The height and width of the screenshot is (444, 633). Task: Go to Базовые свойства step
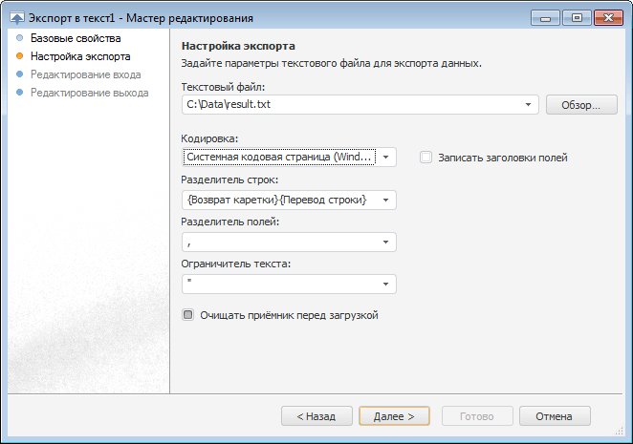click(x=76, y=39)
